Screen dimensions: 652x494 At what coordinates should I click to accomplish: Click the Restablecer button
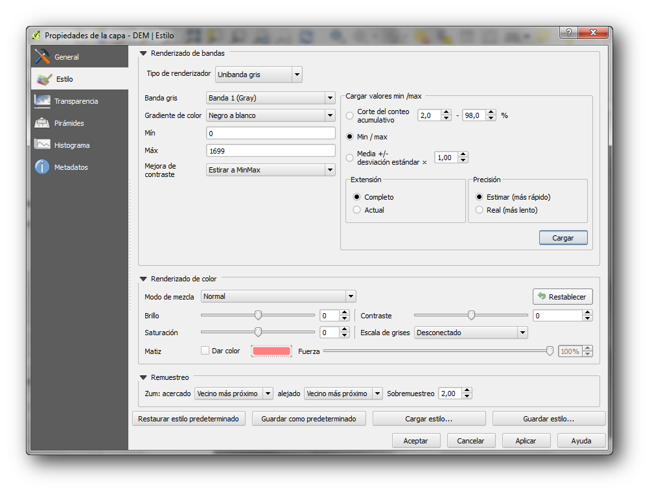(x=563, y=296)
